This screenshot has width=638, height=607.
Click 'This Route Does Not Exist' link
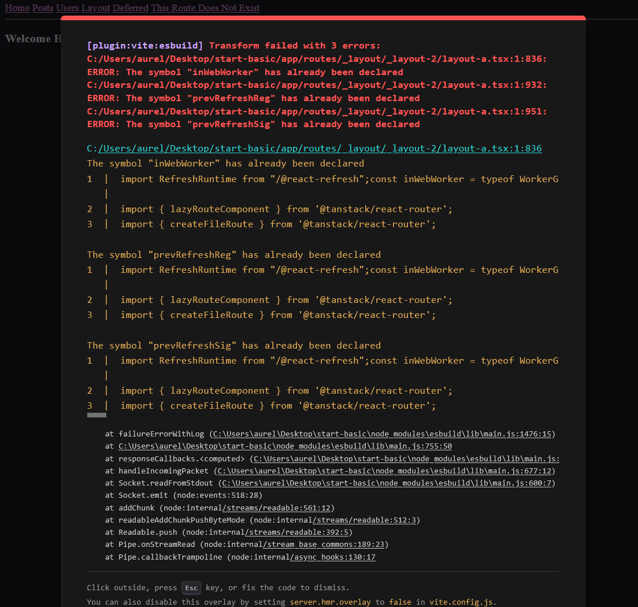tap(206, 8)
